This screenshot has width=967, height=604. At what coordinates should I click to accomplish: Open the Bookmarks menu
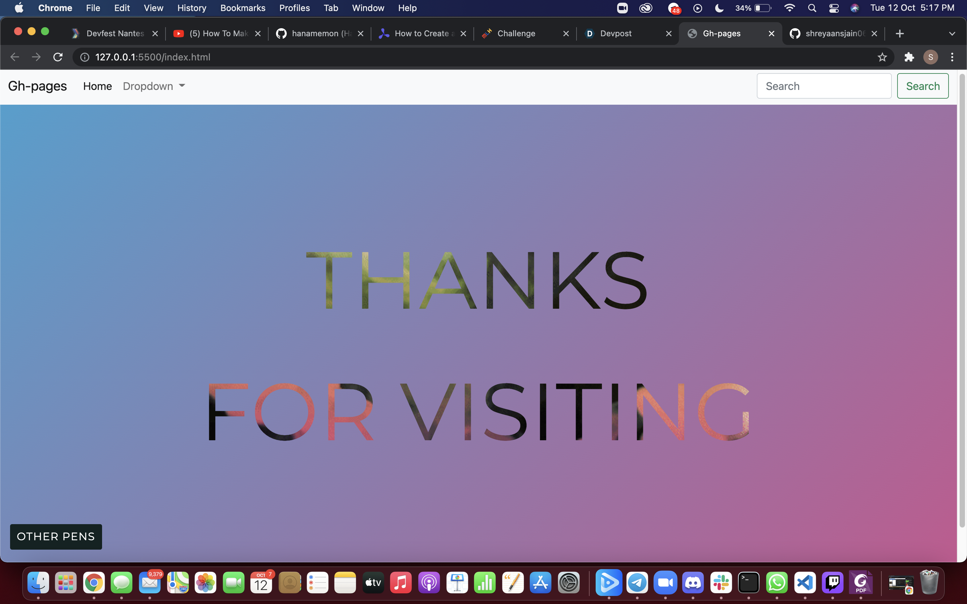[x=242, y=8]
